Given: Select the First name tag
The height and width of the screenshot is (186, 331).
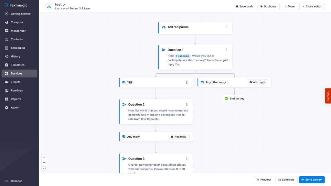Looking at the screenshot, I should (x=183, y=56).
